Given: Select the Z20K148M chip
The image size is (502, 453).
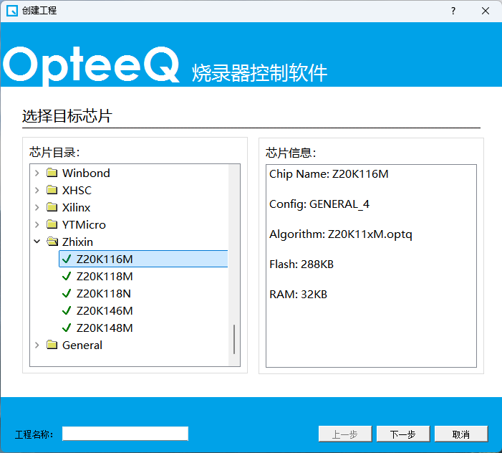Looking at the screenshot, I should tap(105, 328).
